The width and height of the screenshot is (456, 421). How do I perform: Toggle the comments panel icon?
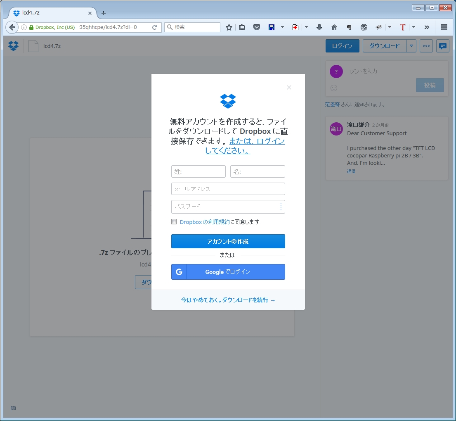tap(443, 46)
